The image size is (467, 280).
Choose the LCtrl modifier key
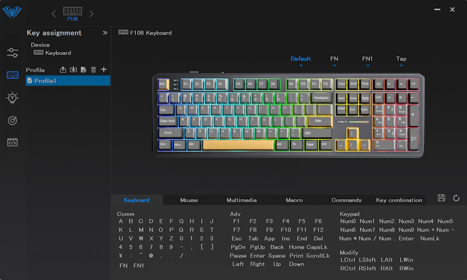347,260
